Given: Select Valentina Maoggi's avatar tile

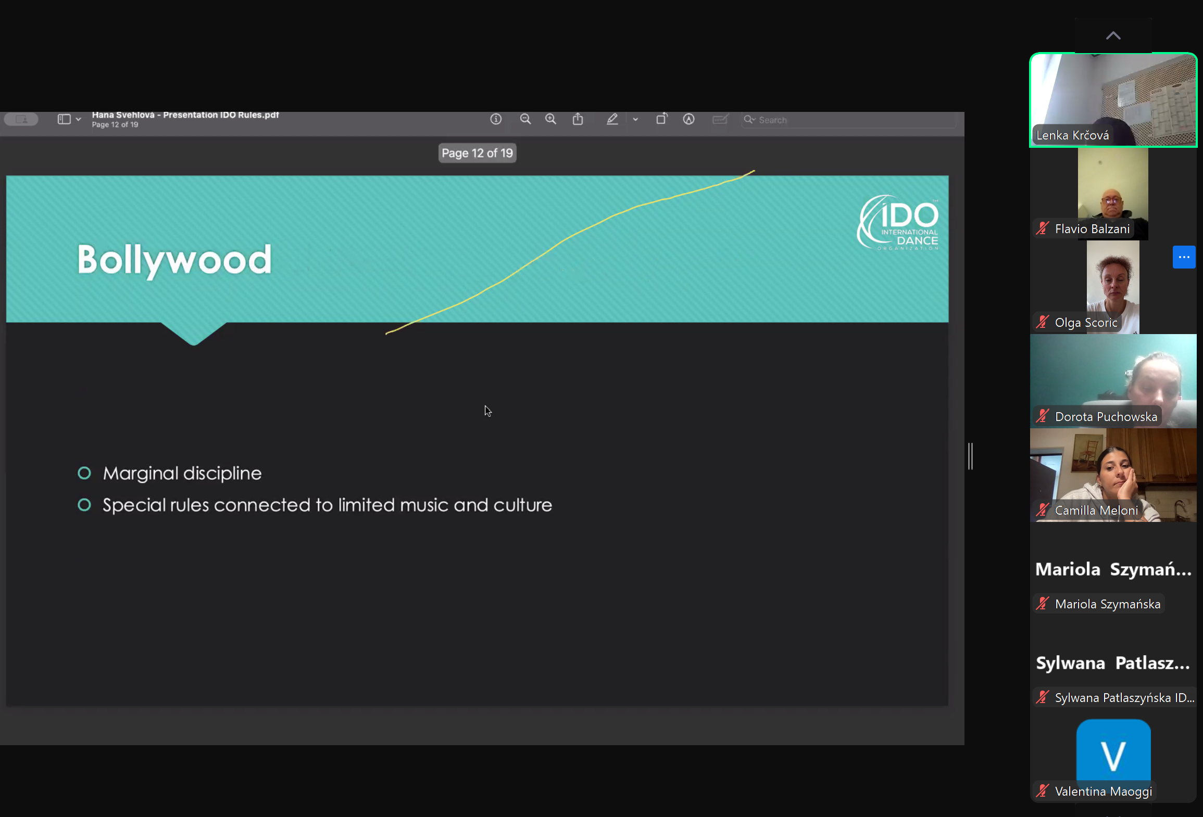Looking at the screenshot, I should tap(1113, 752).
